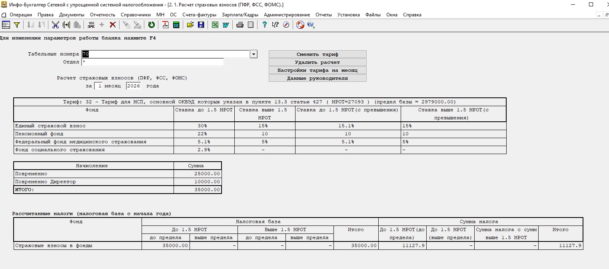
Task: Click the lifebuoy support icon
Action: 300,25
